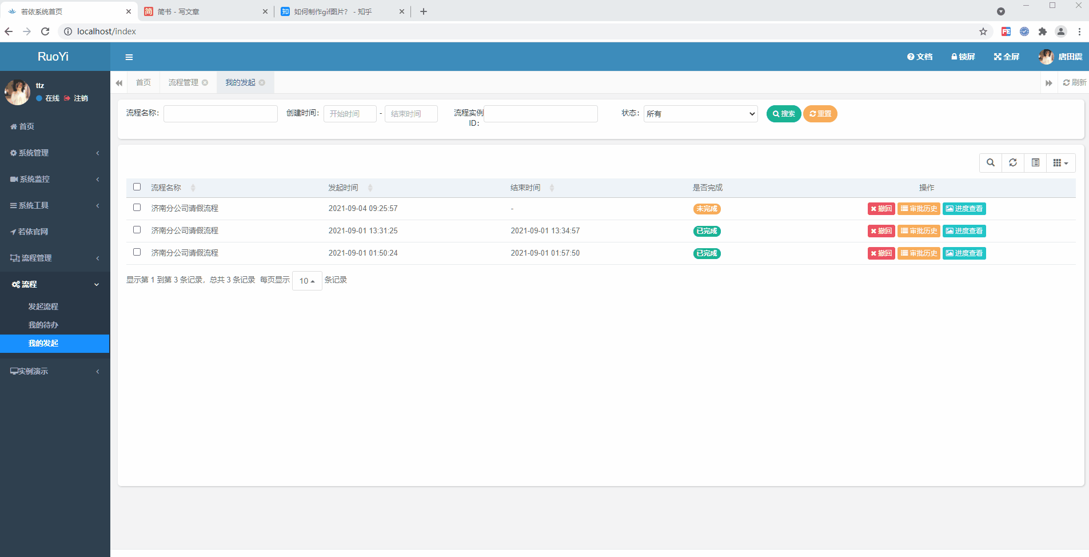The image size is (1089, 557).
Task: Open the 状态 status dropdown
Action: pos(700,113)
